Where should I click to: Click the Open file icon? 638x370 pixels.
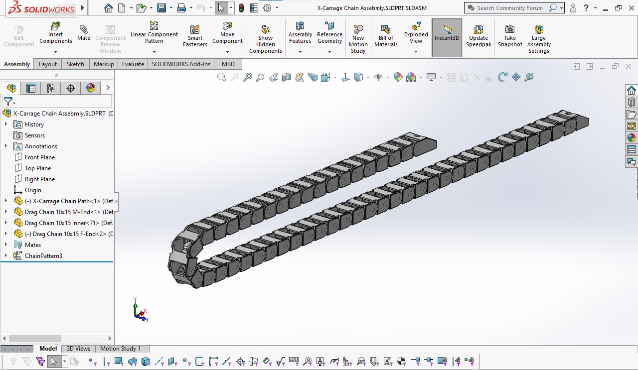pos(142,8)
